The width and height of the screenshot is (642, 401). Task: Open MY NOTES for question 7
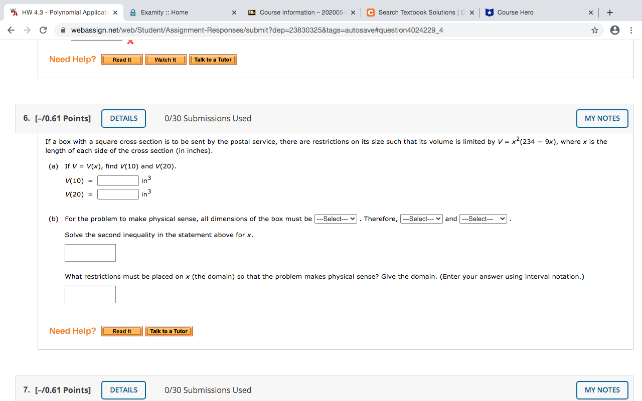coord(602,390)
